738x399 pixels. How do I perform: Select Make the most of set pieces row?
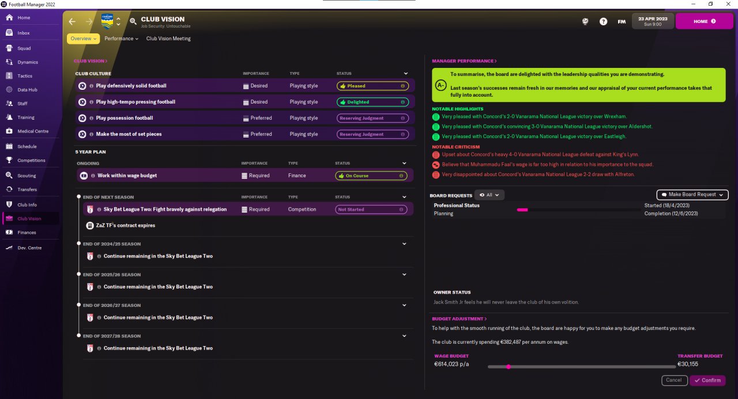(x=245, y=134)
